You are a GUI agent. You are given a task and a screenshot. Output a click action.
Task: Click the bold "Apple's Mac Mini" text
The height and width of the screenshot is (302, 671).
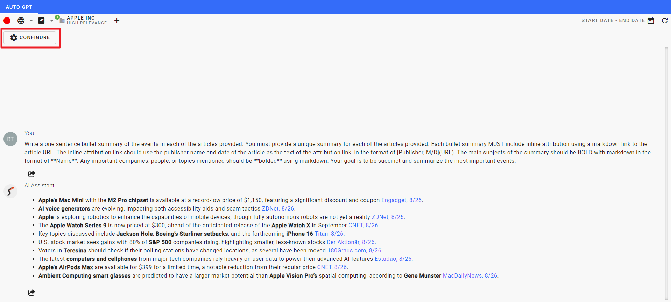pos(61,200)
